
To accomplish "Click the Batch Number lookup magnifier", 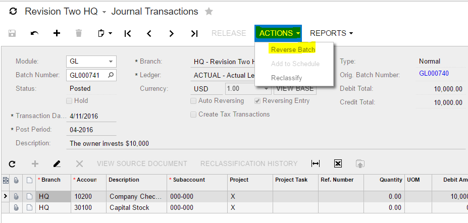I will (111, 76).
